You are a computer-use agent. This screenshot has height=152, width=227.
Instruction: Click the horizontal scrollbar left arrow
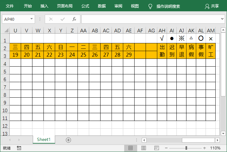coord(144,140)
